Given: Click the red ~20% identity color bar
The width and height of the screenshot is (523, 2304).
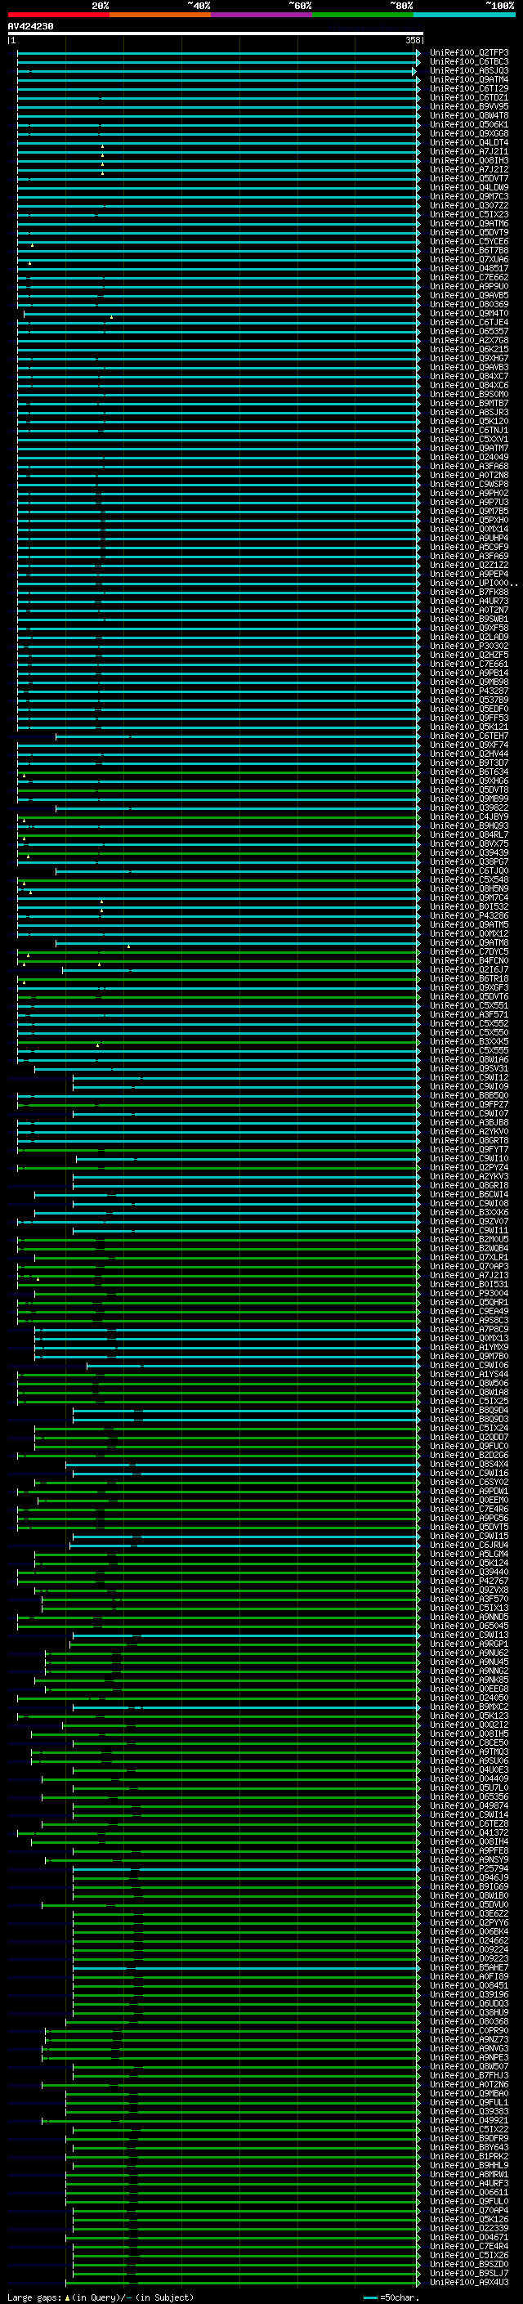Looking at the screenshot, I should pyautogui.click(x=58, y=15).
